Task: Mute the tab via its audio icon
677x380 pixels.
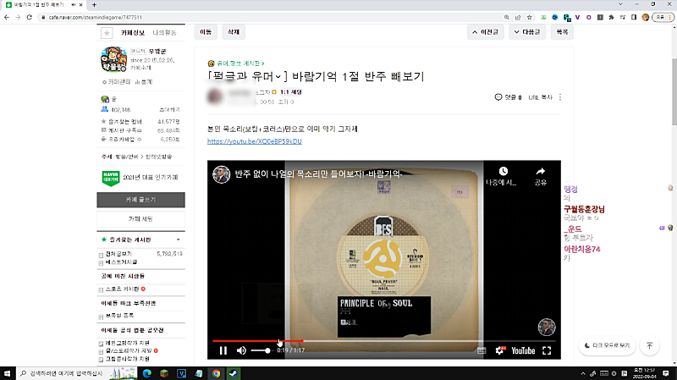Action: 73,5
